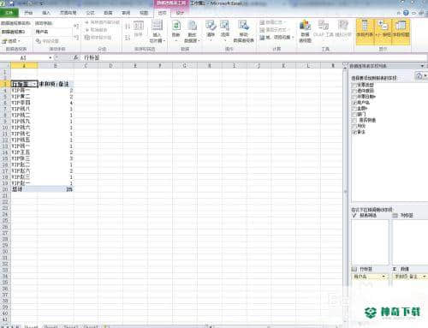Sort ascending A to Z icon
Image resolution: width=428 pixels, height=328 pixels.
click(x=128, y=27)
